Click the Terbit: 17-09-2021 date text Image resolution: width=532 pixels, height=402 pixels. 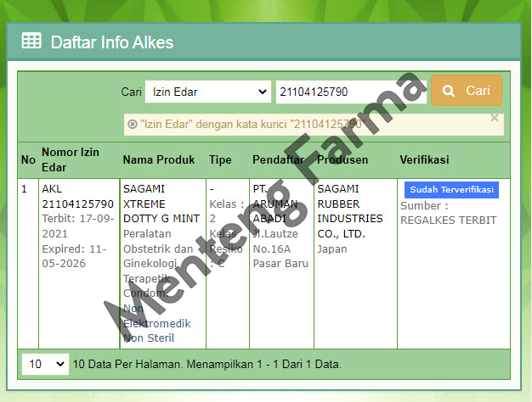point(78,226)
